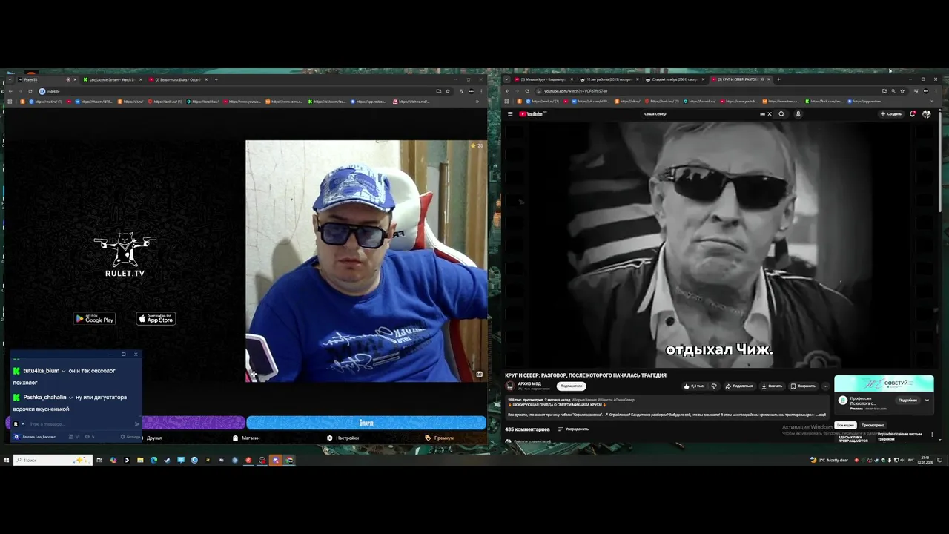Open the АРХИВ МВД channel avatar

[510, 386]
